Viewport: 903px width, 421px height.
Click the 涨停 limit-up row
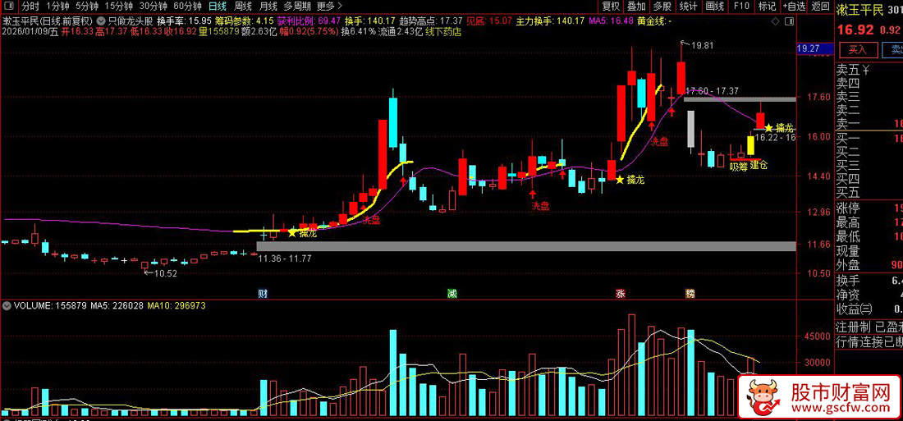click(869, 208)
